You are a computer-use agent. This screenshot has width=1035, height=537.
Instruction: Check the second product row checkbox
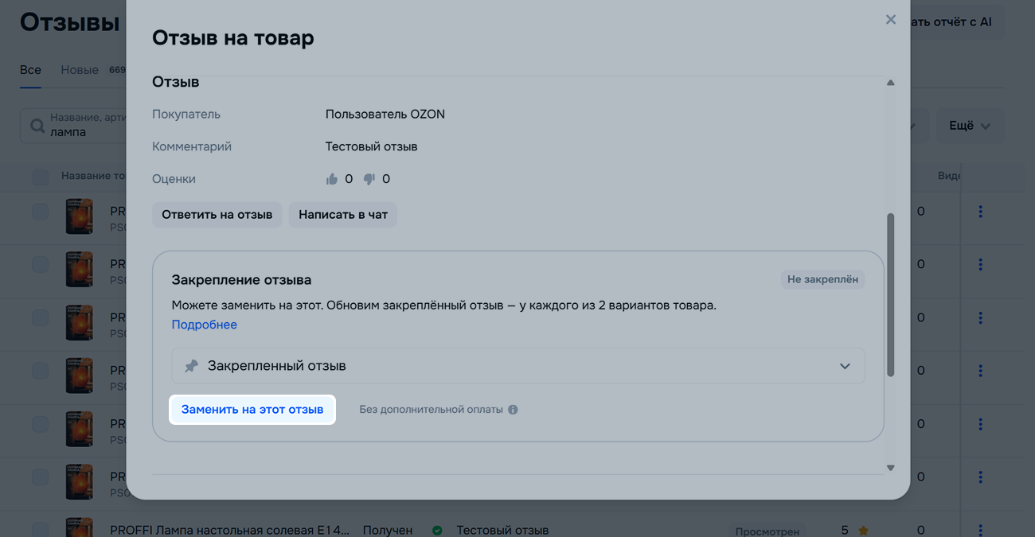click(x=40, y=264)
